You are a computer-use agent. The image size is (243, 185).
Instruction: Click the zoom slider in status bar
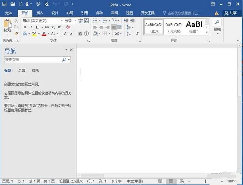[x=205, y=181]
